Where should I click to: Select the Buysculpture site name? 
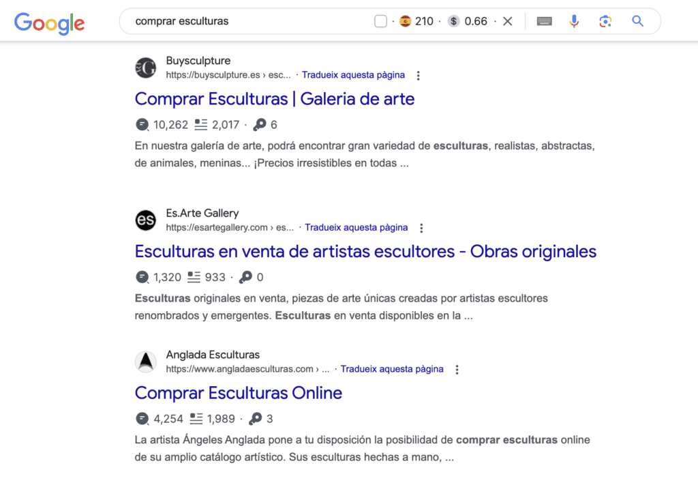click(198, 61)
